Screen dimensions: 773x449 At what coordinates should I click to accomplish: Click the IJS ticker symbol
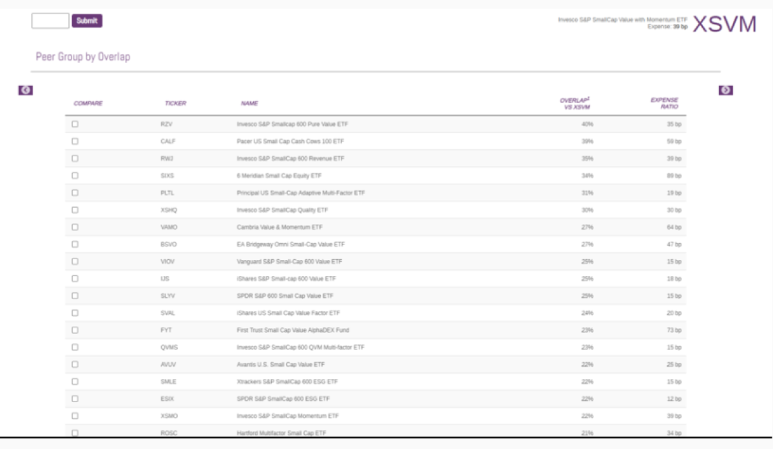(x=166, y=279)
